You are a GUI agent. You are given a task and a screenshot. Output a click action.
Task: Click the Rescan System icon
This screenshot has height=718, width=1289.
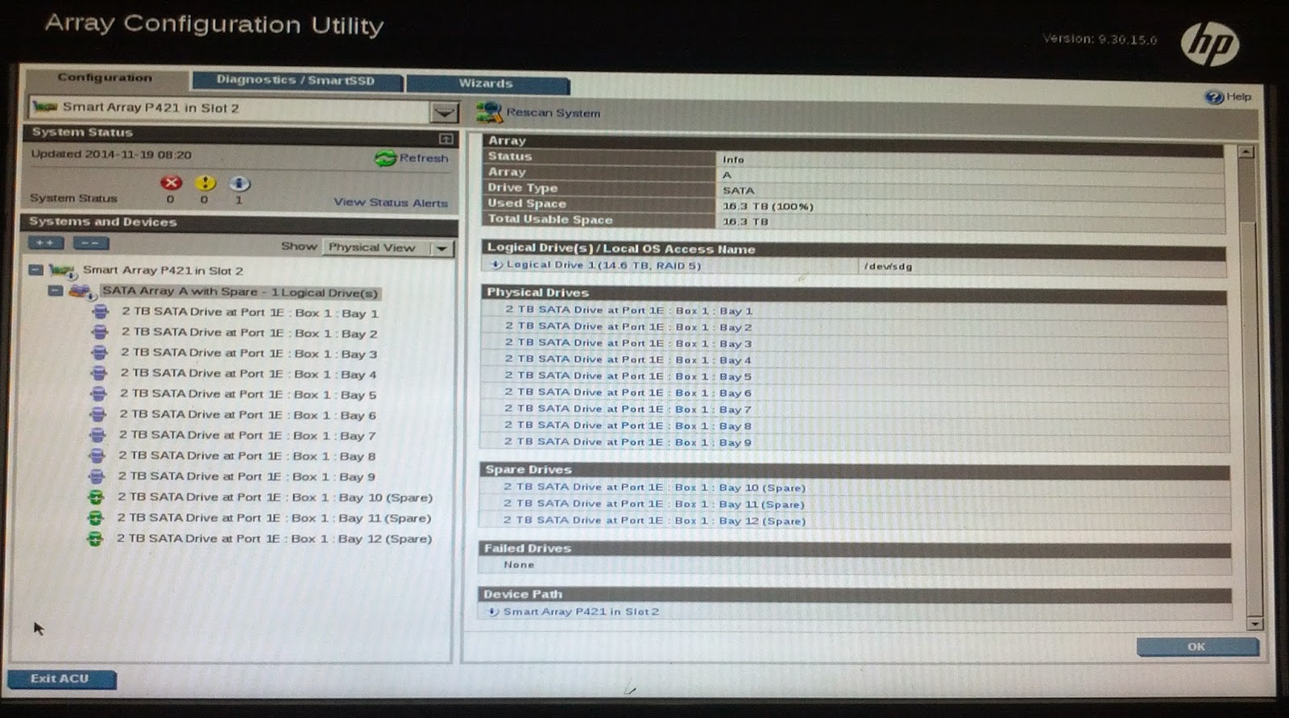pyautogui.click(x=488, y=112)
